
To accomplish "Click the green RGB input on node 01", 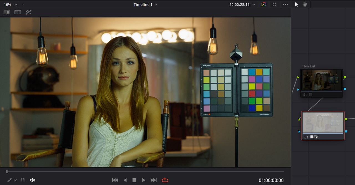I will pos(298,77).
